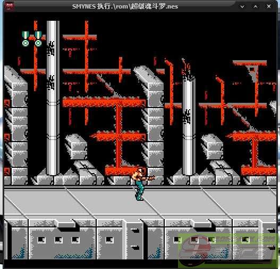Click the SMYNES app icon in title bar

click(x=10, y=6)
